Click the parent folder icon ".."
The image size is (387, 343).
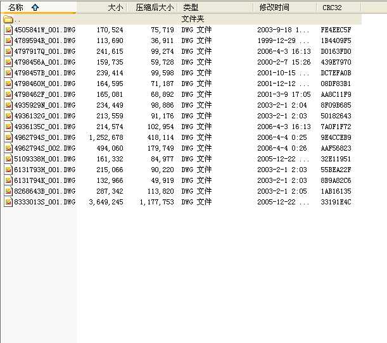pos(8,19)
